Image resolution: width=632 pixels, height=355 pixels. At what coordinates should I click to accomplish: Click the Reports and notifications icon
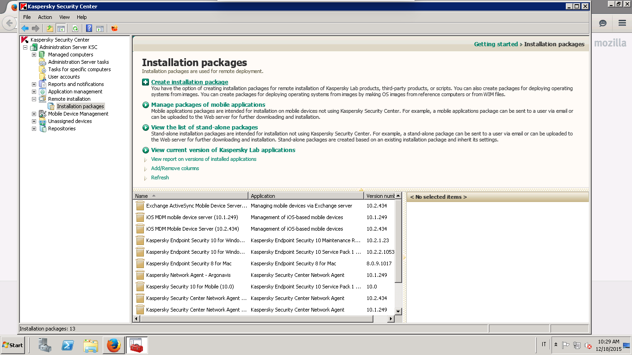coord(43,84)
